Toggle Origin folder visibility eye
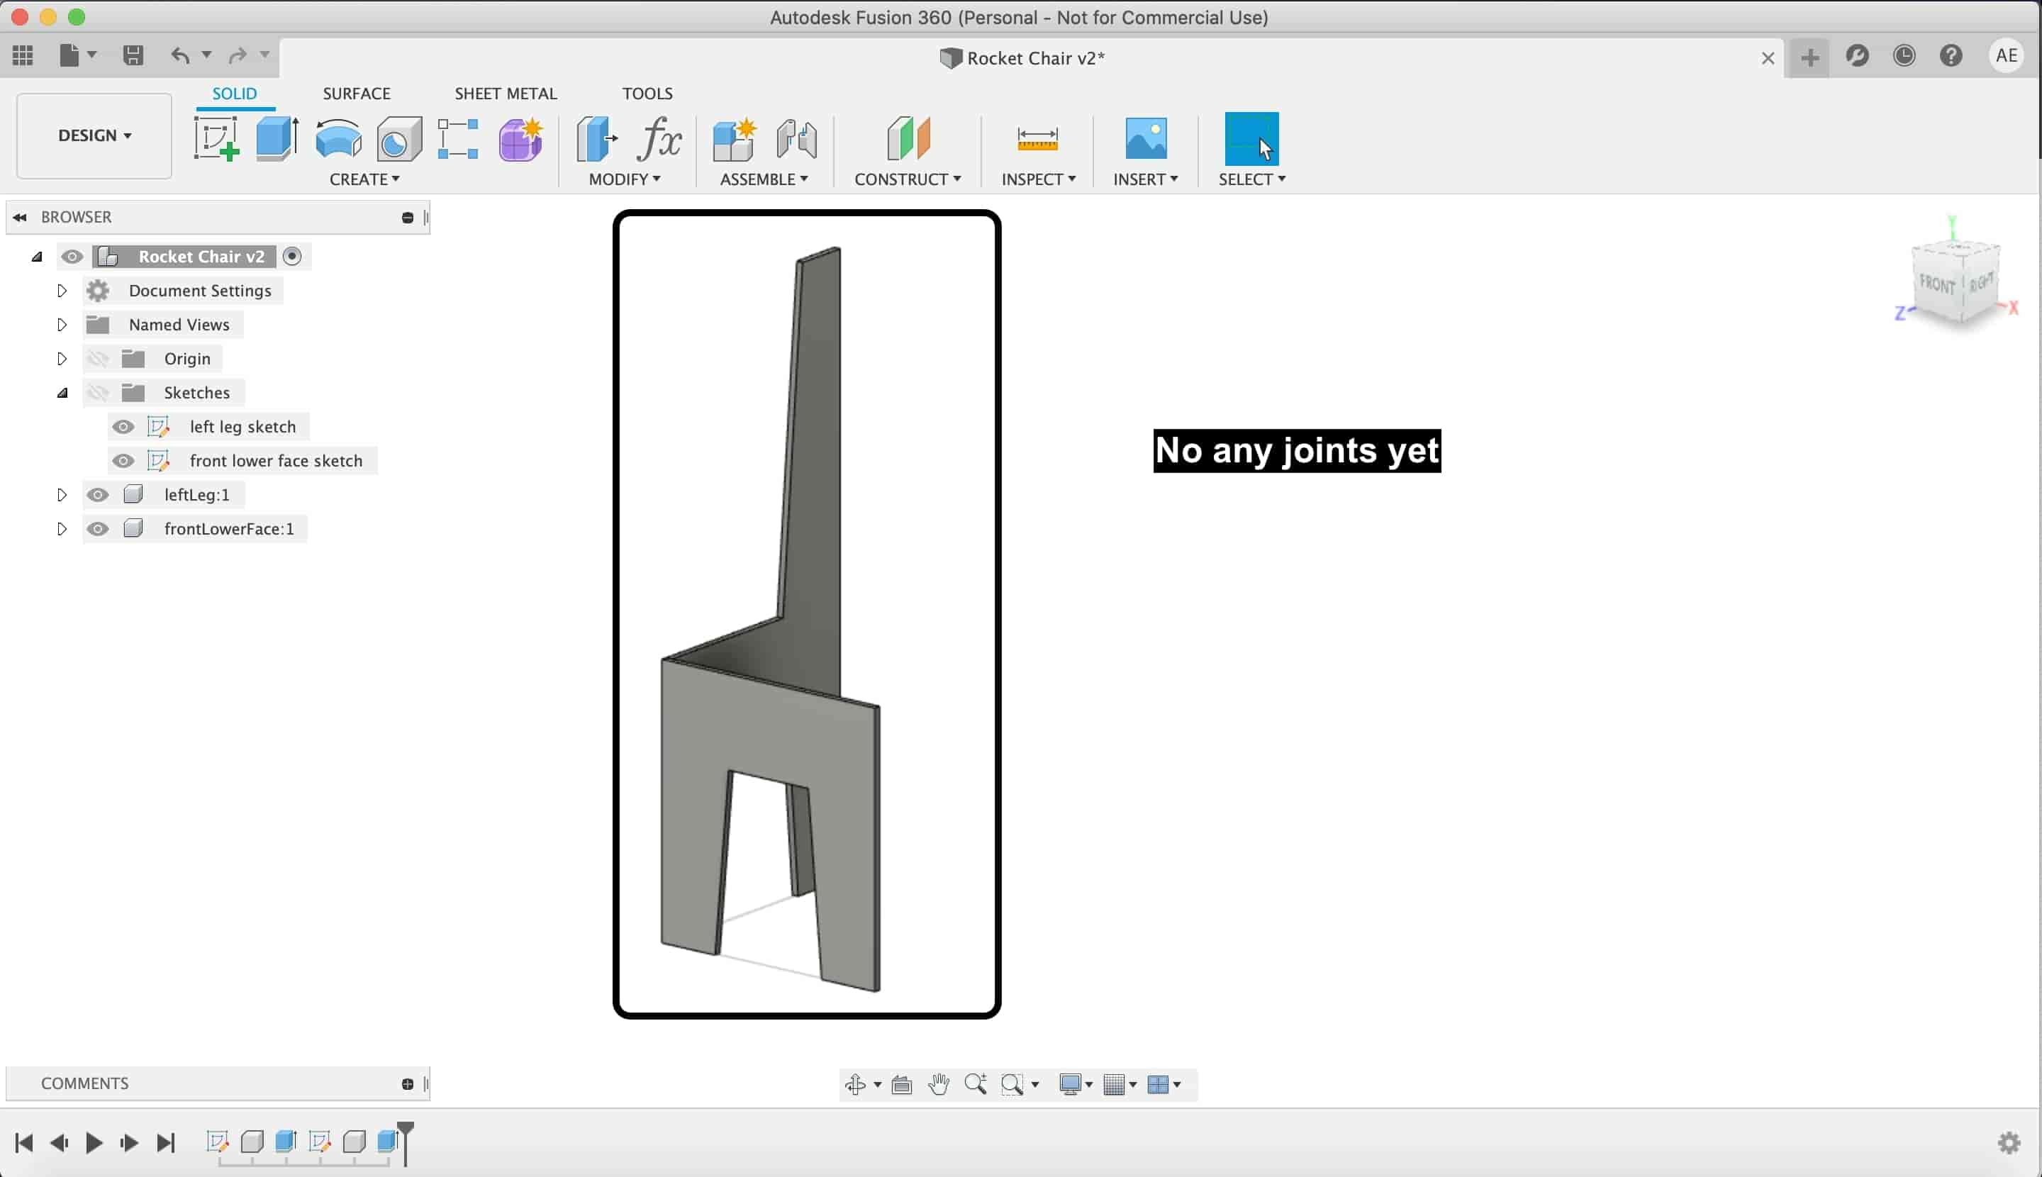 [x=98, y=358]
